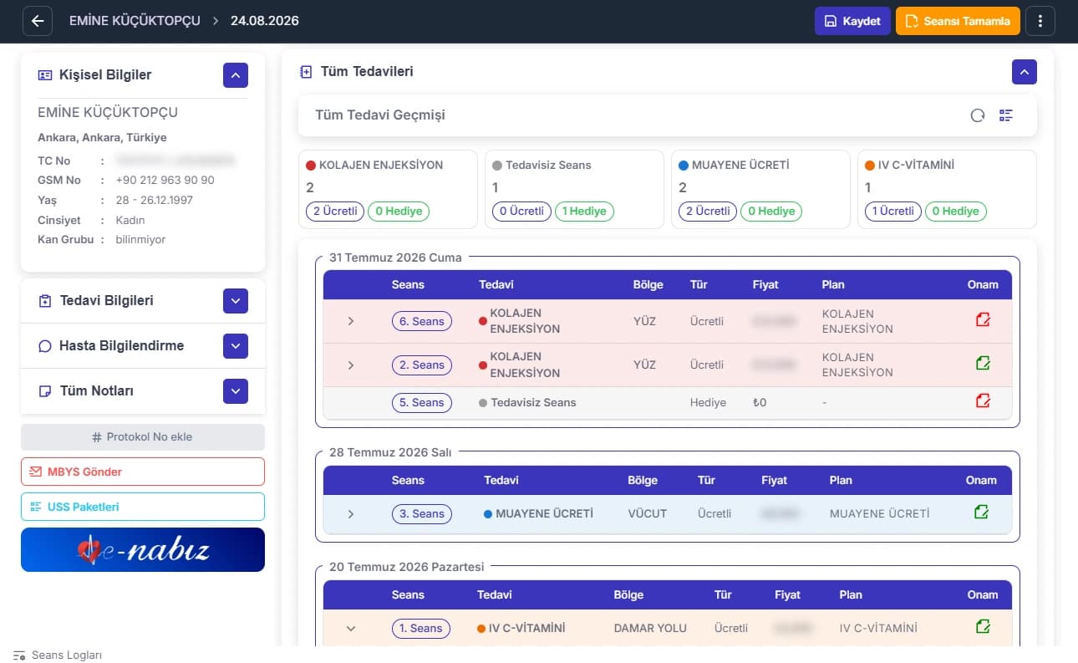1078x663 pixels.
Task: Select the 1. Seans badge
Action: pyautogui.click(x=420, y=628)
